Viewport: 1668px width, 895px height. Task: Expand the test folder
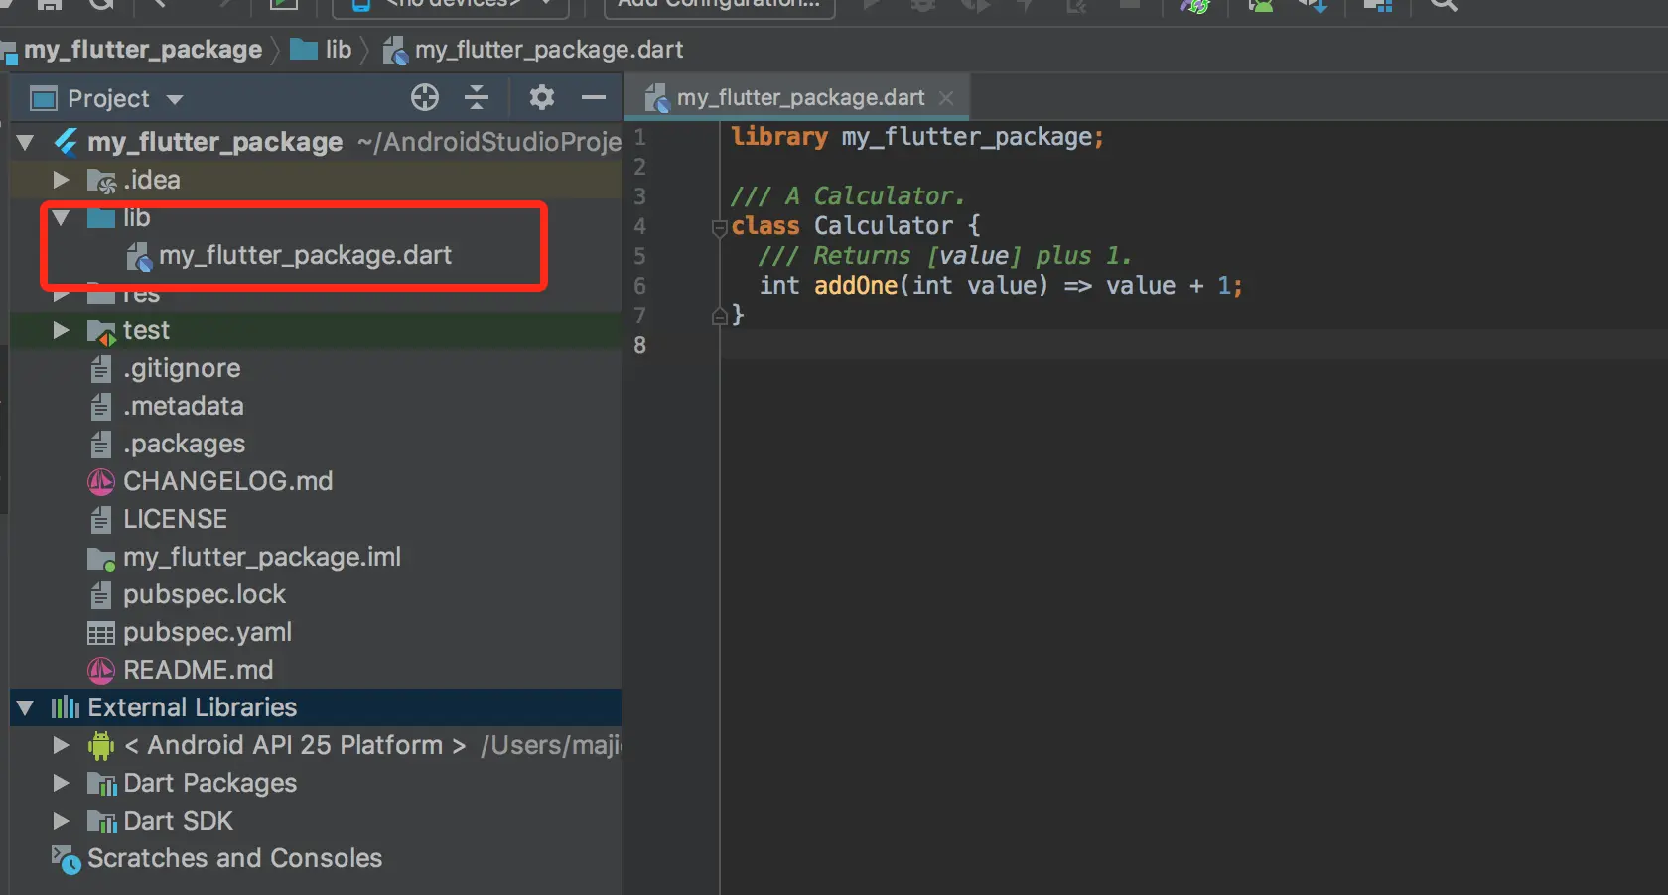[x=62, y=330]
